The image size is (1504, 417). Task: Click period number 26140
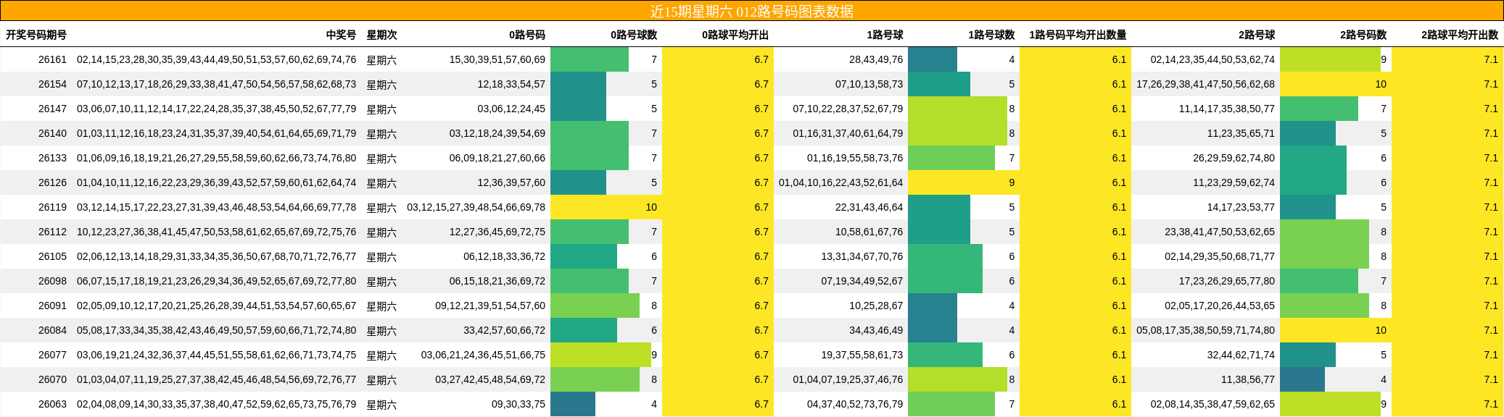tap(52, 133)
